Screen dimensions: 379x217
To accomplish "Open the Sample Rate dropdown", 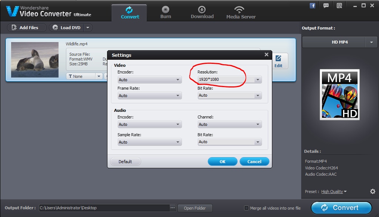I will (150, 142).
